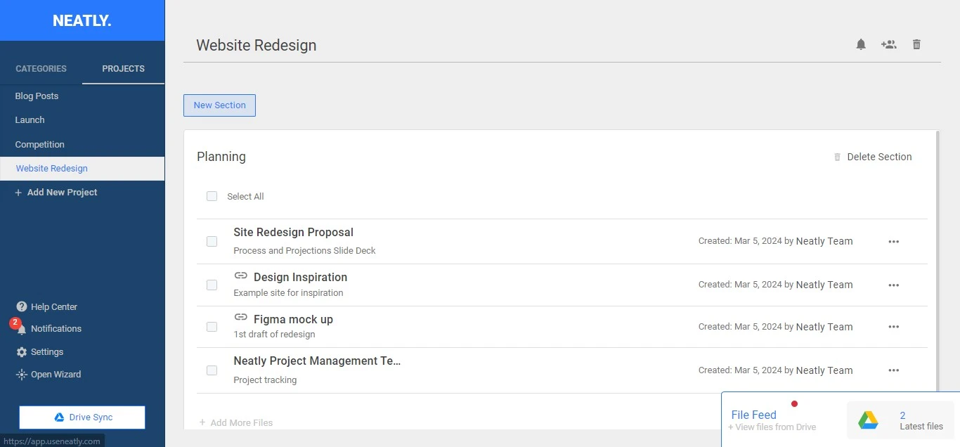Click the Settings gear icon
Screen dimensions: 960x447
click(22, 352)
